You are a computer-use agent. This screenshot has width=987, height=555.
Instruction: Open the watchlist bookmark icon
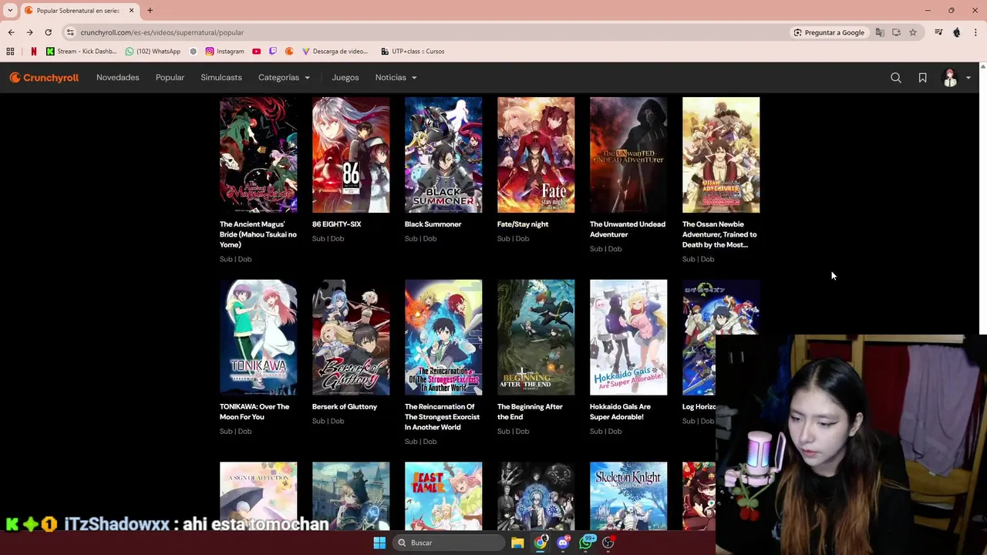[x=922, y=78]
